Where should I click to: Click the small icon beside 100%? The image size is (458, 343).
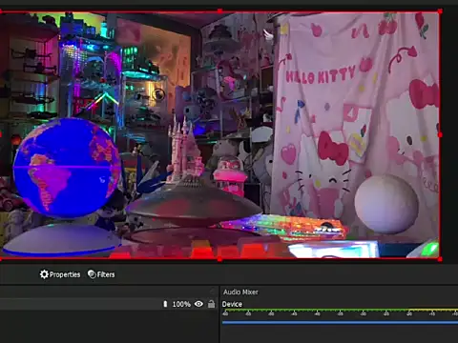click(x=165, y=304)
